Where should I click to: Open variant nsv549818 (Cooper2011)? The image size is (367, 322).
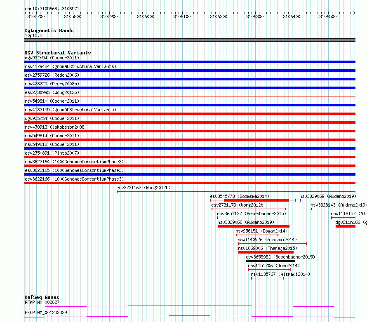tap(52, 144)
